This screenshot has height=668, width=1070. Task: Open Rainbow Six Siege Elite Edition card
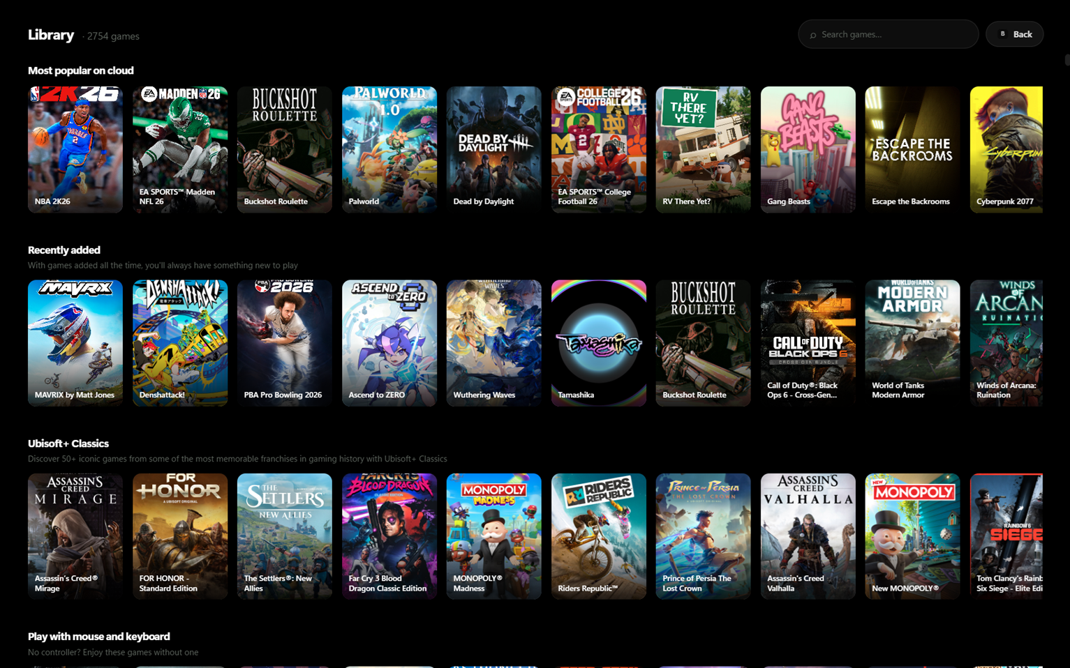[x=1006, y=536]
